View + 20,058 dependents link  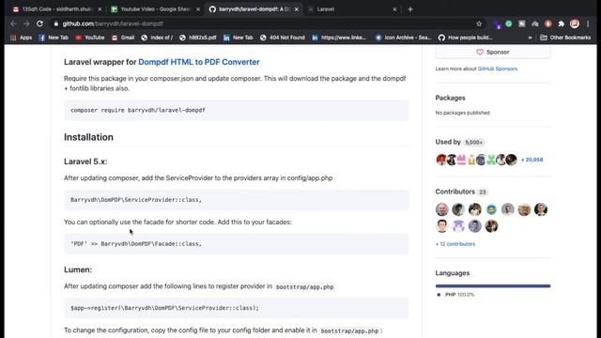click(532, 160)
